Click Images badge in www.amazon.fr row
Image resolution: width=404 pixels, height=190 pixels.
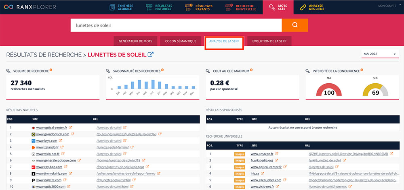(239, 154)
